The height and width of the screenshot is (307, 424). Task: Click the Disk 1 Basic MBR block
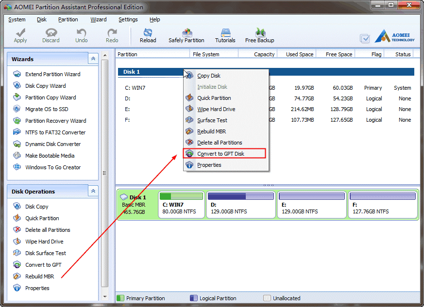click(137, 205)
